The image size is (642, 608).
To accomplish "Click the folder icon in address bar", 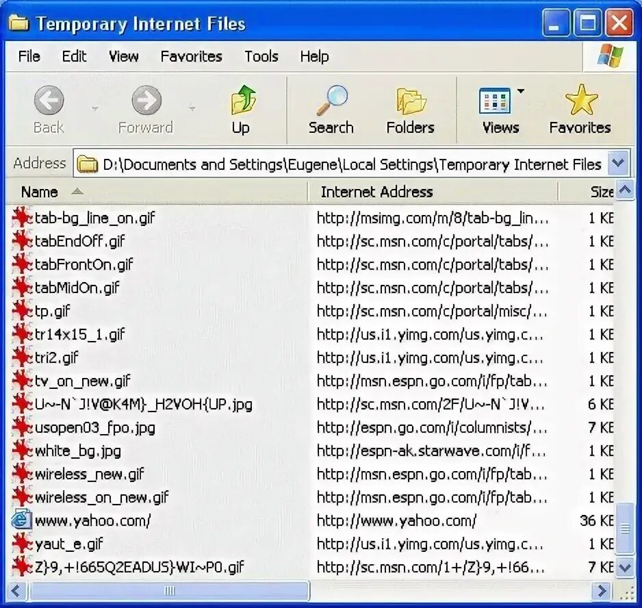I will (87, 165).
